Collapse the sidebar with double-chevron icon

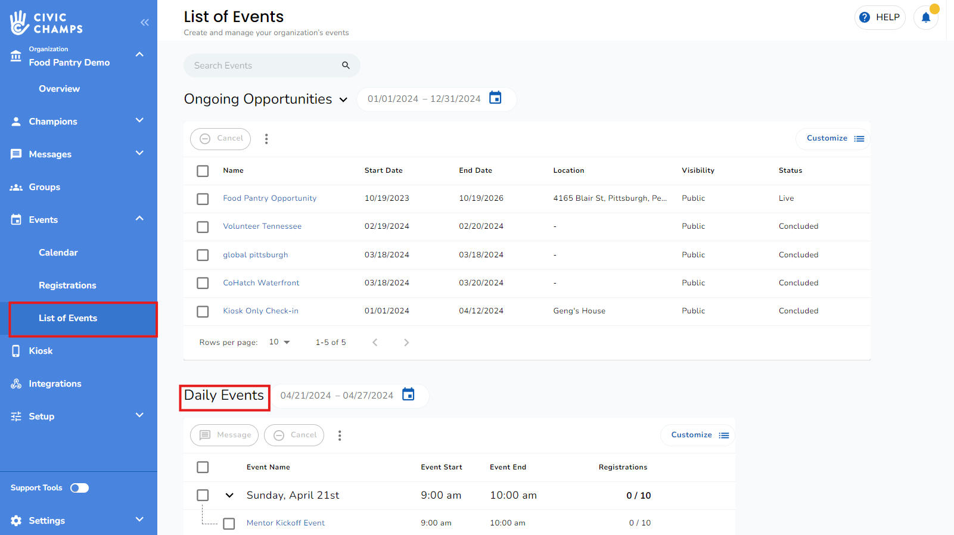144,23
